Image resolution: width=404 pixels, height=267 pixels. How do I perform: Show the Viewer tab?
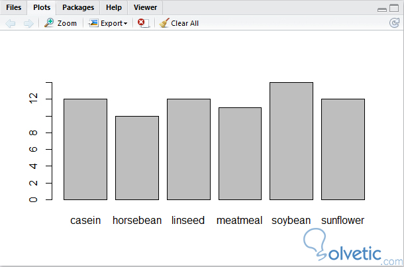pyautogui.click(x=145, y=7)
